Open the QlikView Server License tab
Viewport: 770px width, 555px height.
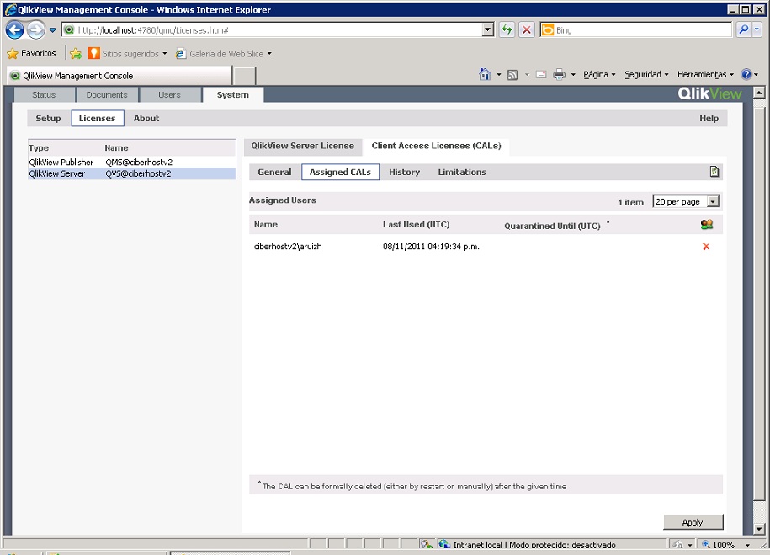(302, 146)
